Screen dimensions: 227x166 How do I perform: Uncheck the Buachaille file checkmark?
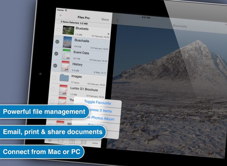pyautogui.click(x=57, y=42)
